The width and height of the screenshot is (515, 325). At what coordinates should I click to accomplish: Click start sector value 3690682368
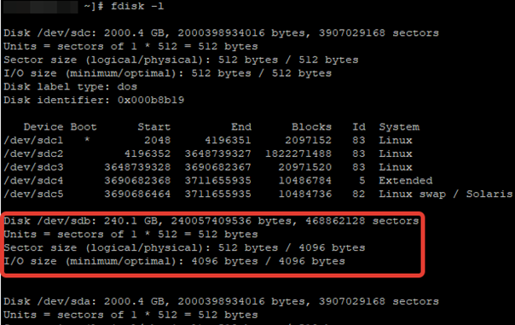tap(137, 181)
